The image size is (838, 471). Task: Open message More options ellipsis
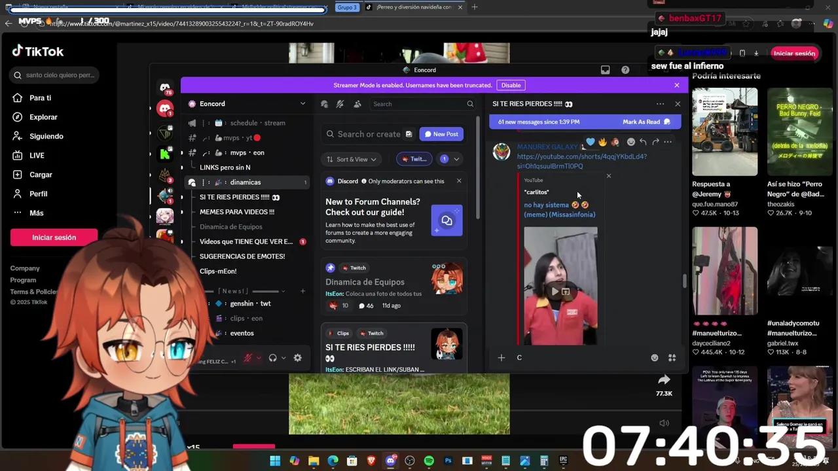click(668, 142)
